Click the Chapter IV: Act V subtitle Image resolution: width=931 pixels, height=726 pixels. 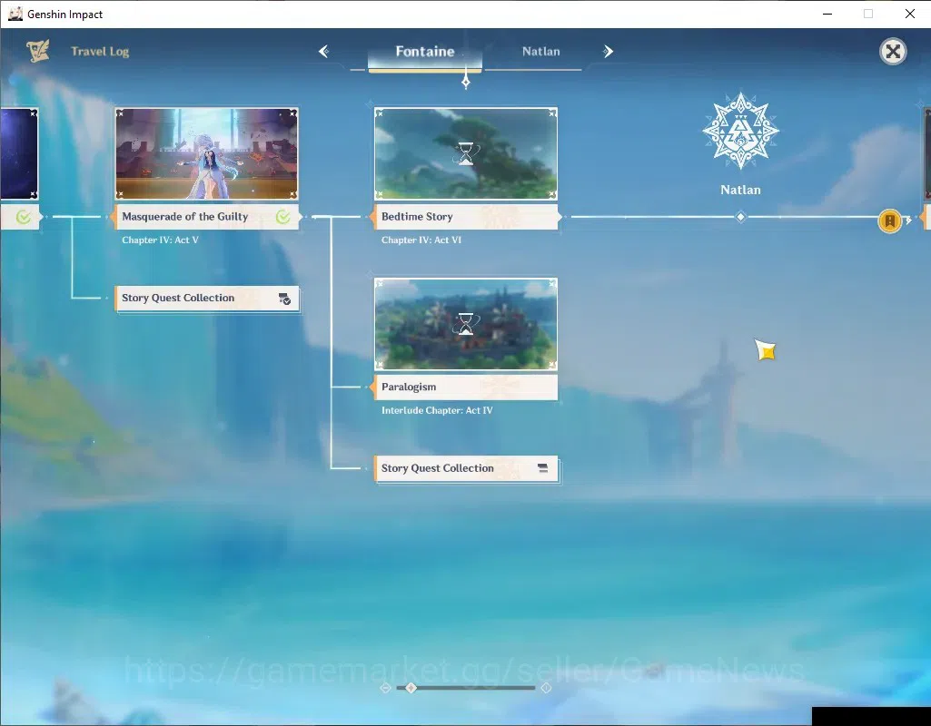160,240
